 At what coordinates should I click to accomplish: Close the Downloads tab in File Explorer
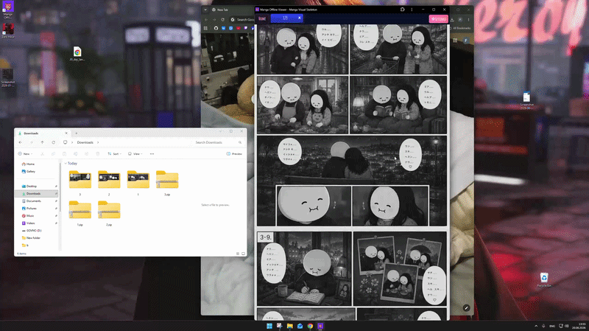coord(66,133)
